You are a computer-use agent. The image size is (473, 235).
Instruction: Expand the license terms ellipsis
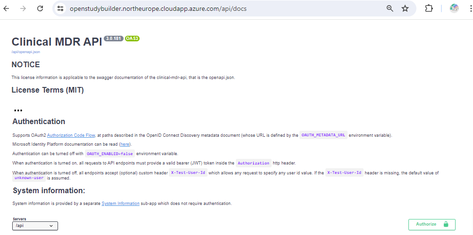point(18,110)
